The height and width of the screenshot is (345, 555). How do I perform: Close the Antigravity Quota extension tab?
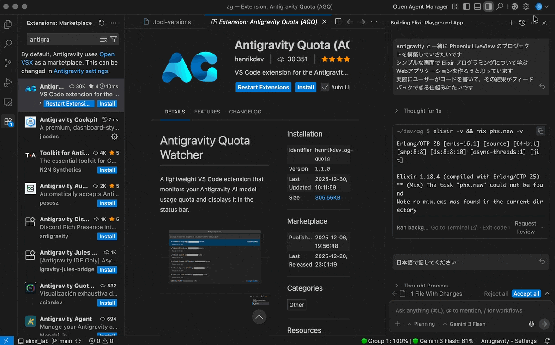[324, 22]
